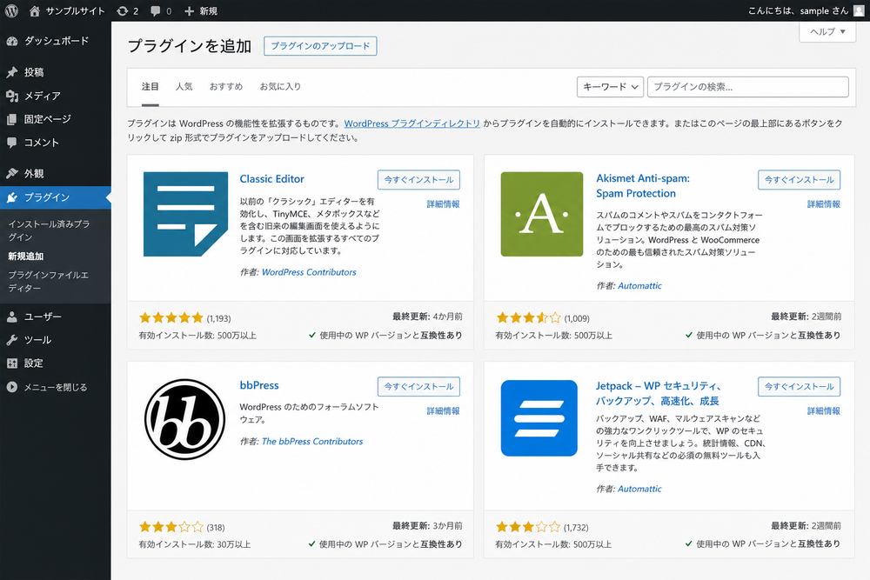Viewport: 870px width, 580px height.
Task: Click the WordPress logo in admin bar
Action: 11,10
